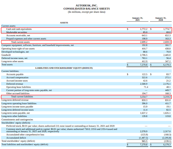Click the Total current liabilities label

click(22, 97)
